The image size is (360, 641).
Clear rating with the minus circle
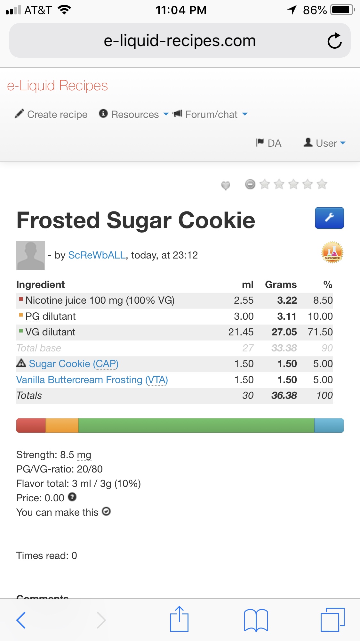[x=250, y=184]
